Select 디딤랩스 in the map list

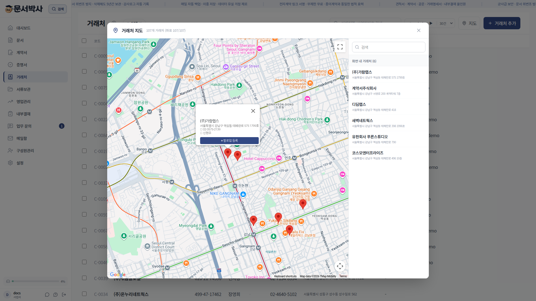389,107
